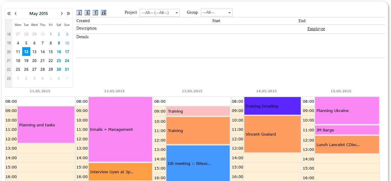Screen dimensions: 391x181
Task: Open the Vincent Goalard event
Action: click(273, 134)
